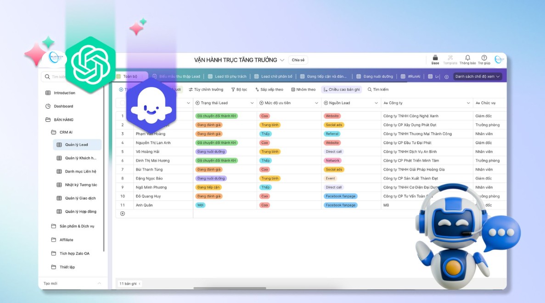This screenshot has height=303, width=545.
Task: Click the Đang tiếp cận status in row 9
Action: [x=208, y=187]
